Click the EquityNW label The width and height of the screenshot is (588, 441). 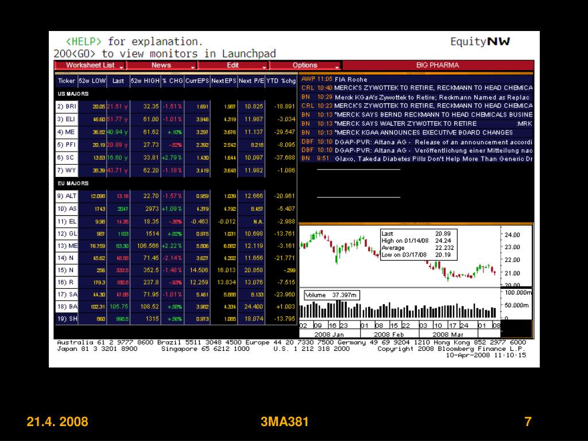(x=480, y=41)
